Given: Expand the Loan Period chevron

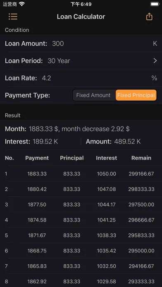Looking at the screenshot, I should coord(155,61).
